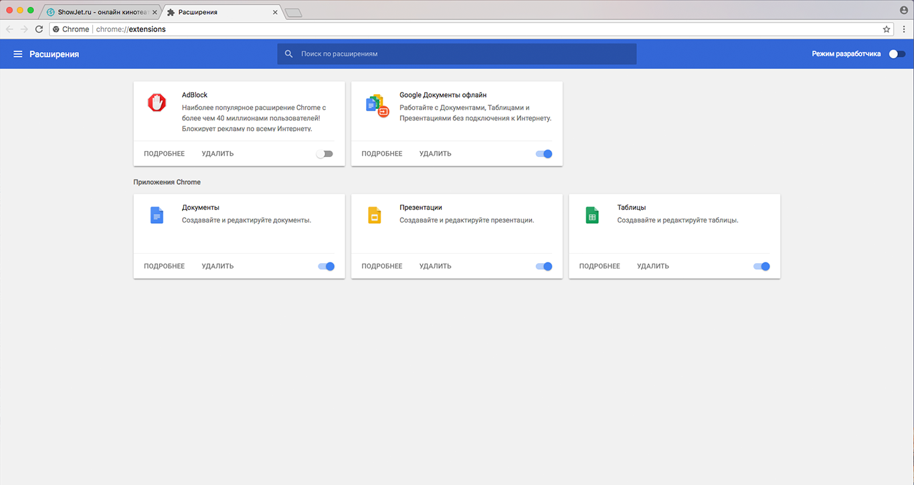Disable the Google Документы офлайн toggle
Screen dimensions: 914x485
544,154
